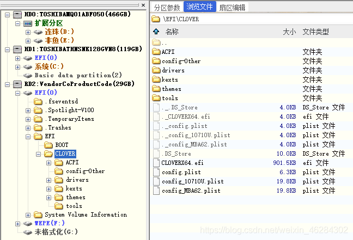Sort by 文件类型 column header
The image size is (353, 240).
pos(316,32)
